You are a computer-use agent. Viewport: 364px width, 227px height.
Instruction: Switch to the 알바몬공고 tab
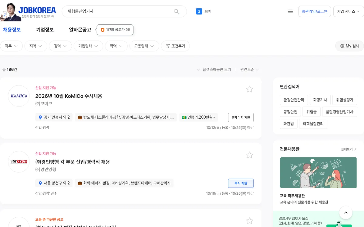(80, 30)
